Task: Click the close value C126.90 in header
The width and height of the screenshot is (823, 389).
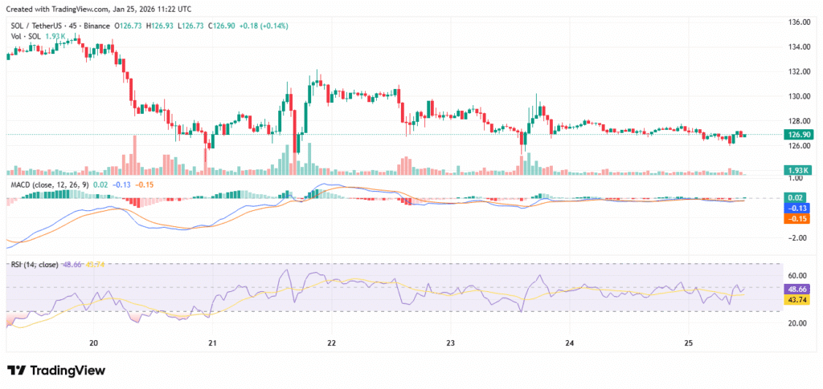Action: (223, 26)
